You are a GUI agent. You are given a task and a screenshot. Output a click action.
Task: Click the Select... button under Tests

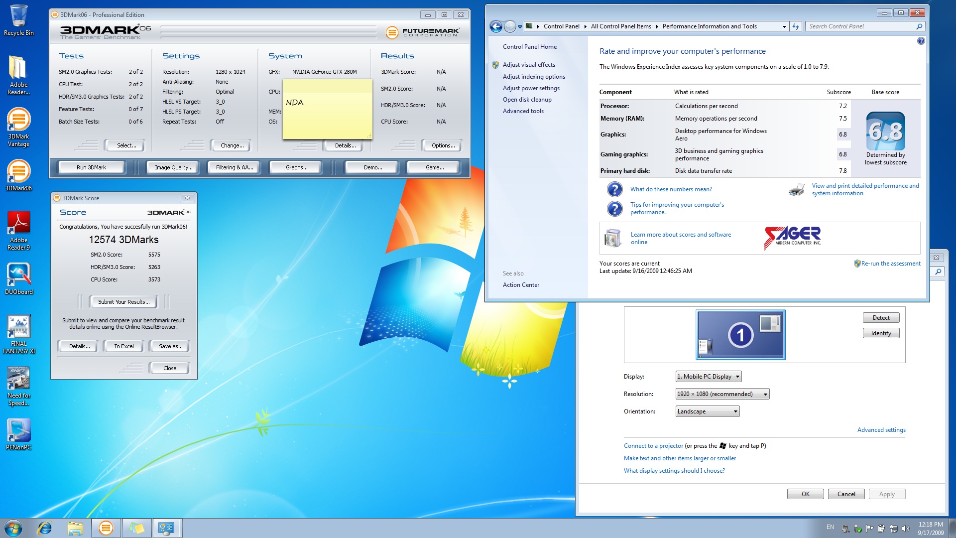126,145
